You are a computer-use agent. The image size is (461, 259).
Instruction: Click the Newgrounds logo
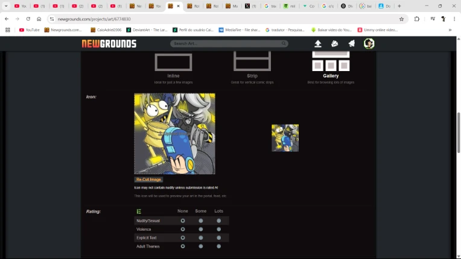click(x=109, y=44)
